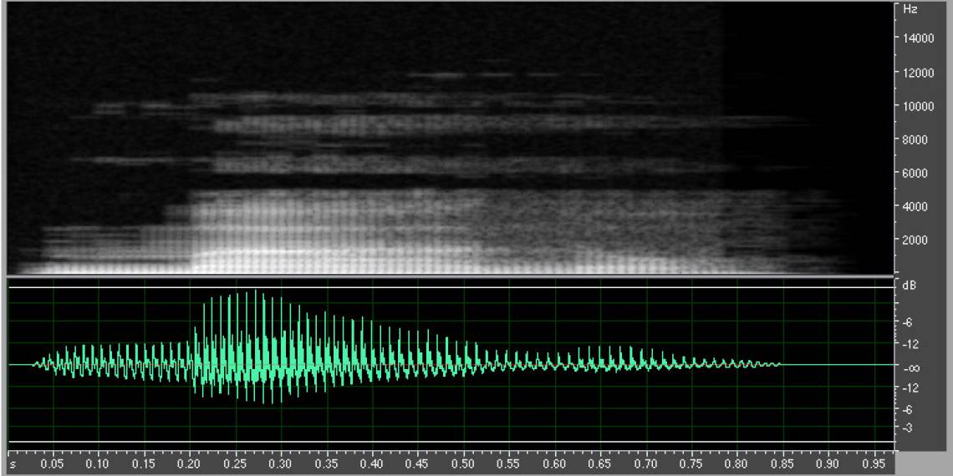Click the 0.95 time ruler mark
The height and width of the screenshot is (476, 953).
tap(874, 463)
